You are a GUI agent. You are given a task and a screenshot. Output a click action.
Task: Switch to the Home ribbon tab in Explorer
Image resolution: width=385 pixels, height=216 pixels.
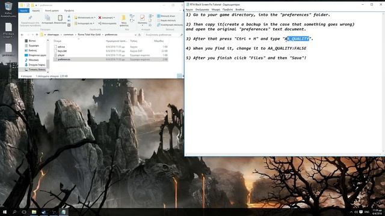pyautogui.click(x=36, y=11)
